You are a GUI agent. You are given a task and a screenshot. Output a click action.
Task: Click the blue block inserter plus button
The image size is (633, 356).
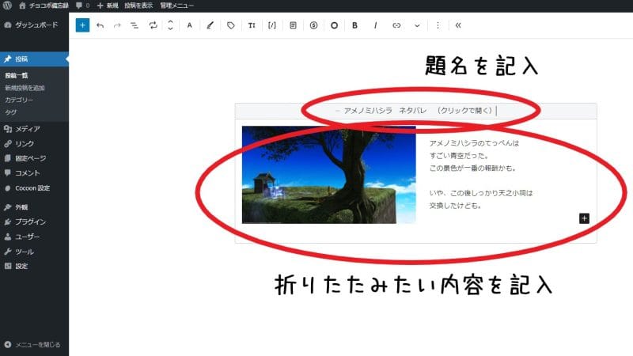click(x=82, y=25)
